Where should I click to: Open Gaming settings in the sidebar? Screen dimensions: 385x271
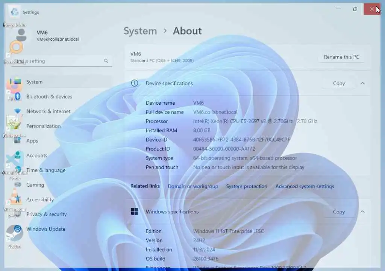(35, 185)
